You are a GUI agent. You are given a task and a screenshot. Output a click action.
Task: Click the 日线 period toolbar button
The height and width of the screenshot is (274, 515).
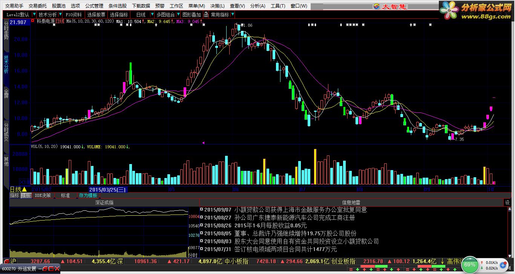(x=141, y=15)
